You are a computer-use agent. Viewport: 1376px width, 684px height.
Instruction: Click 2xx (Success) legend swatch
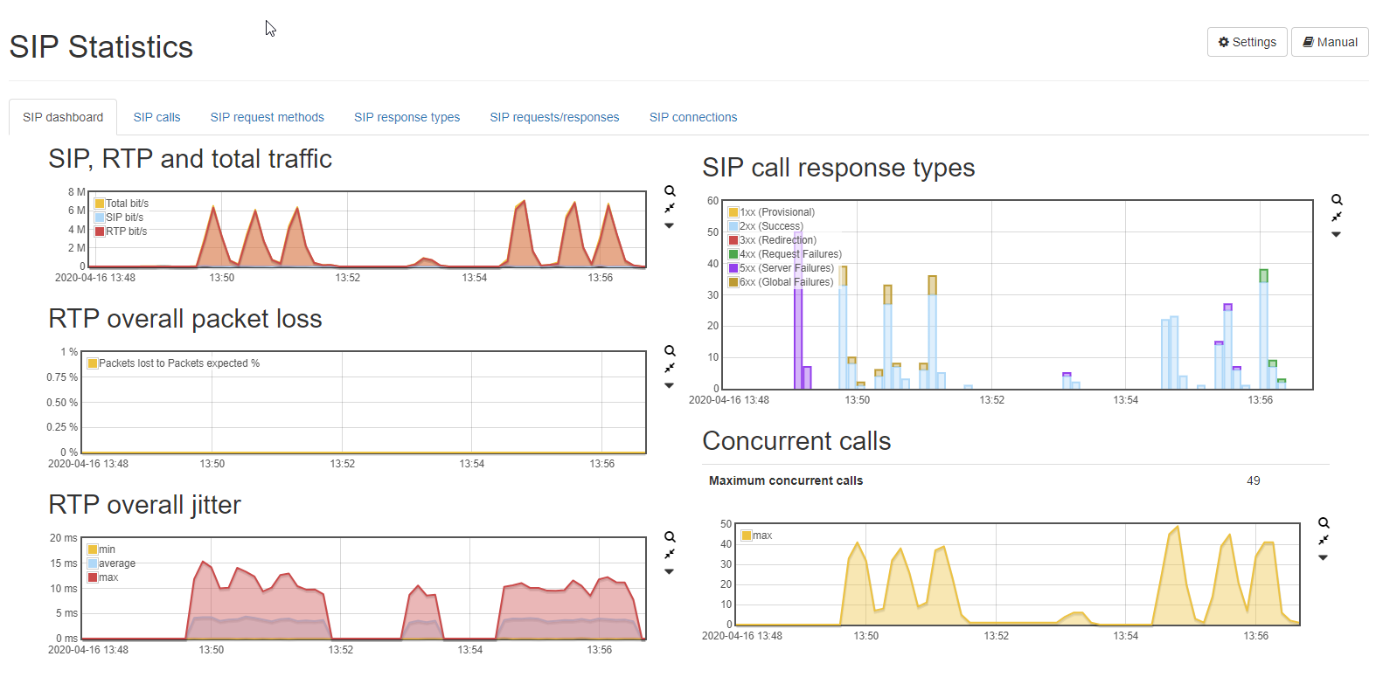[x=733, y=226]
